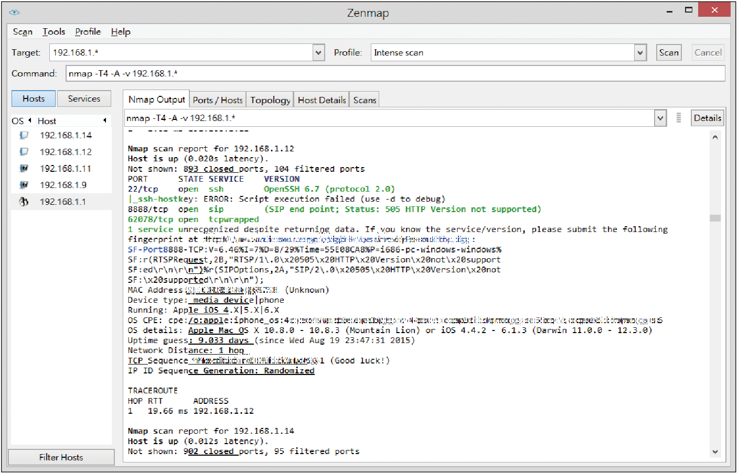738x474 pixels.
Task: Click the OS icon beside host 192.168.1.9
Action: point(24,185)
